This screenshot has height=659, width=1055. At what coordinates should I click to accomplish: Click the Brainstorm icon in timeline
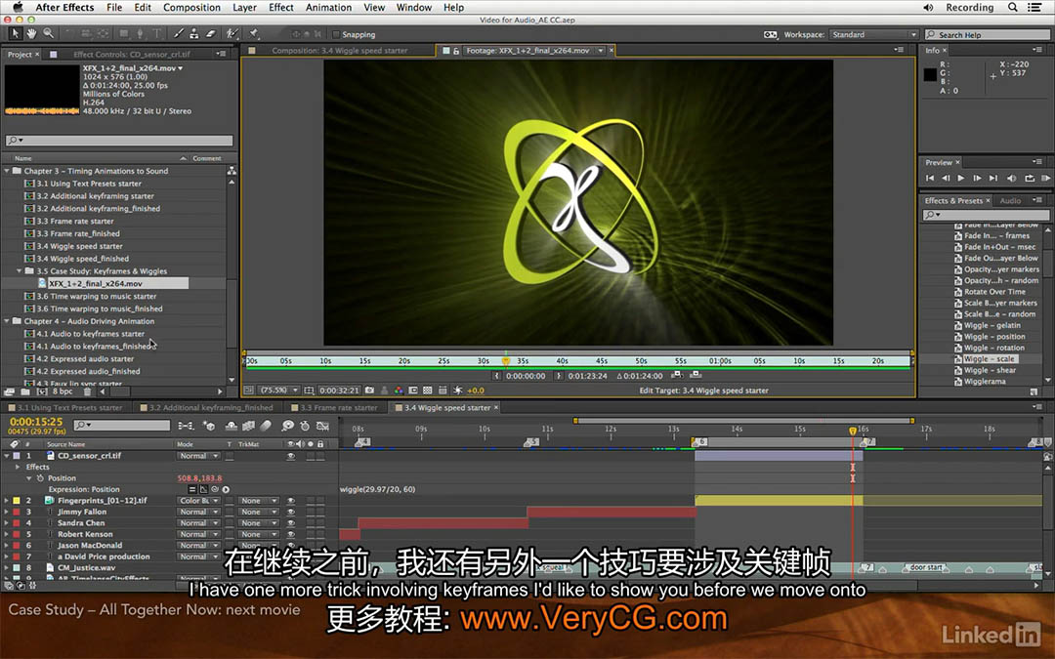(x=288, y=426)
